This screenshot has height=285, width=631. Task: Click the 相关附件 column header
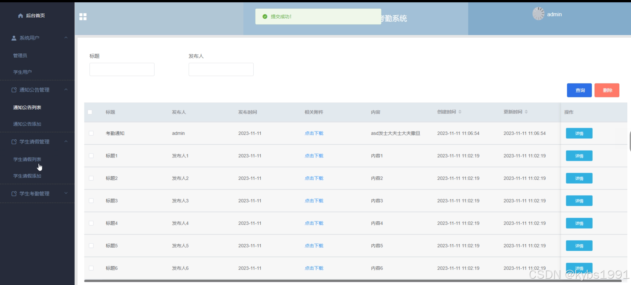(314, 112)
